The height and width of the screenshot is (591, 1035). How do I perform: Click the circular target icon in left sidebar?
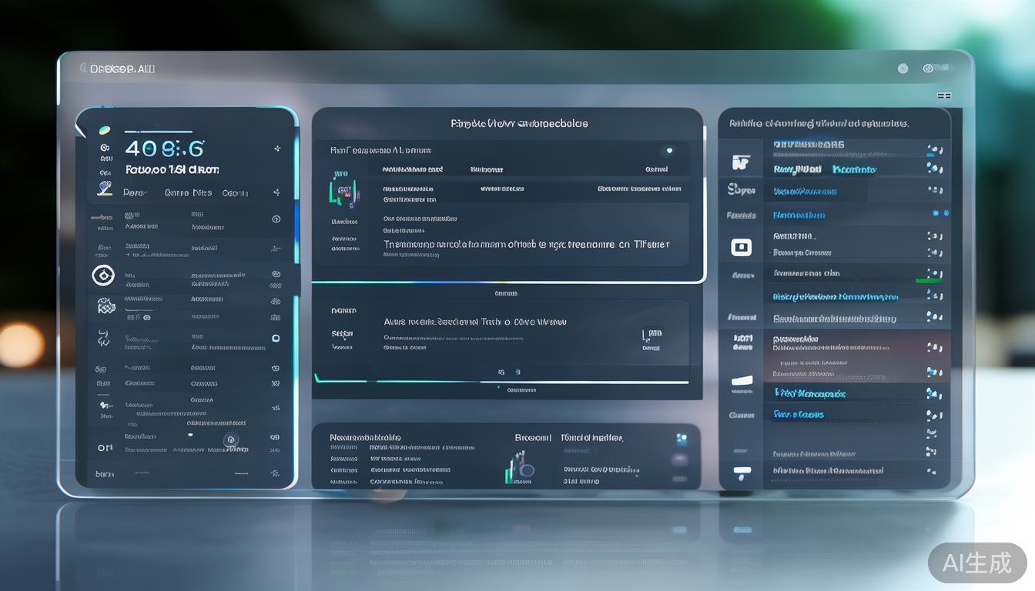point(103,275)
